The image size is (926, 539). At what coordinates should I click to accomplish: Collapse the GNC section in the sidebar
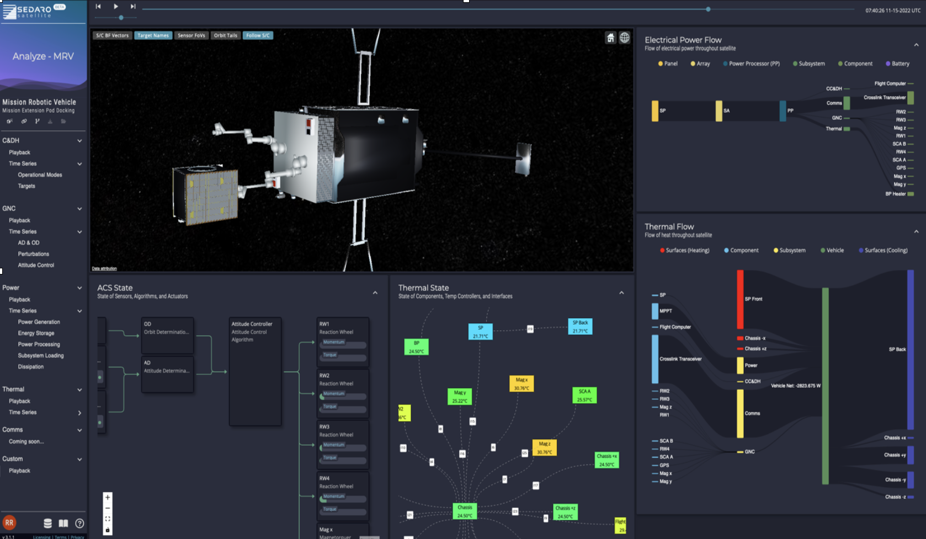pos(79,209)
